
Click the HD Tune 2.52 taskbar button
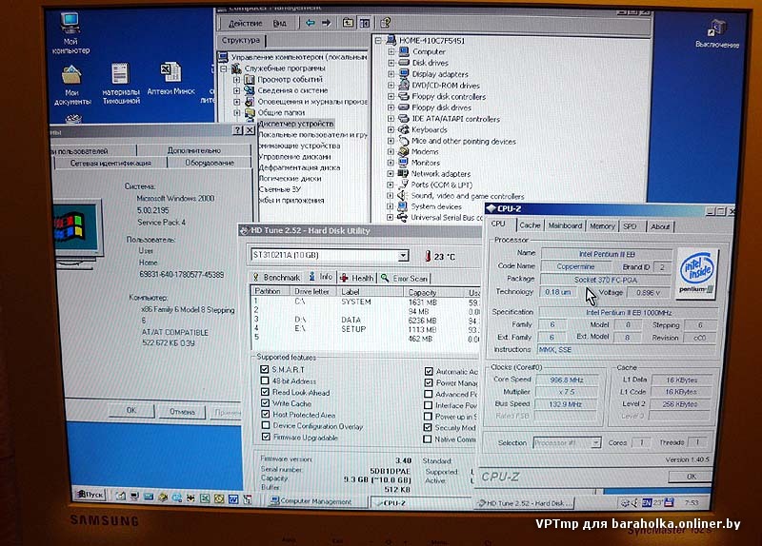tap(524, 504)
